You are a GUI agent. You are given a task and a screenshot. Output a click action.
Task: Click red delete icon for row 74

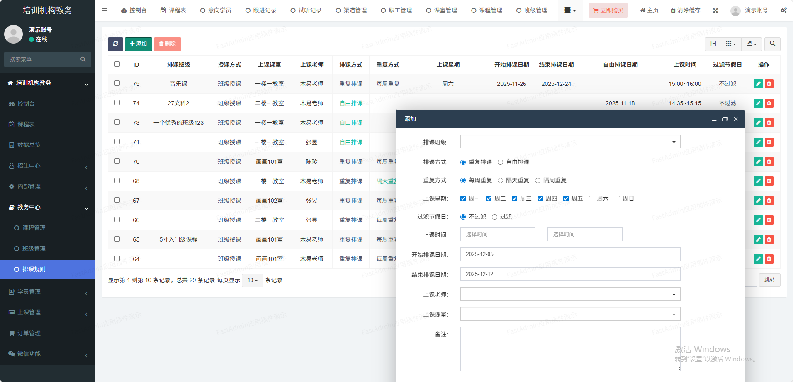769,103
